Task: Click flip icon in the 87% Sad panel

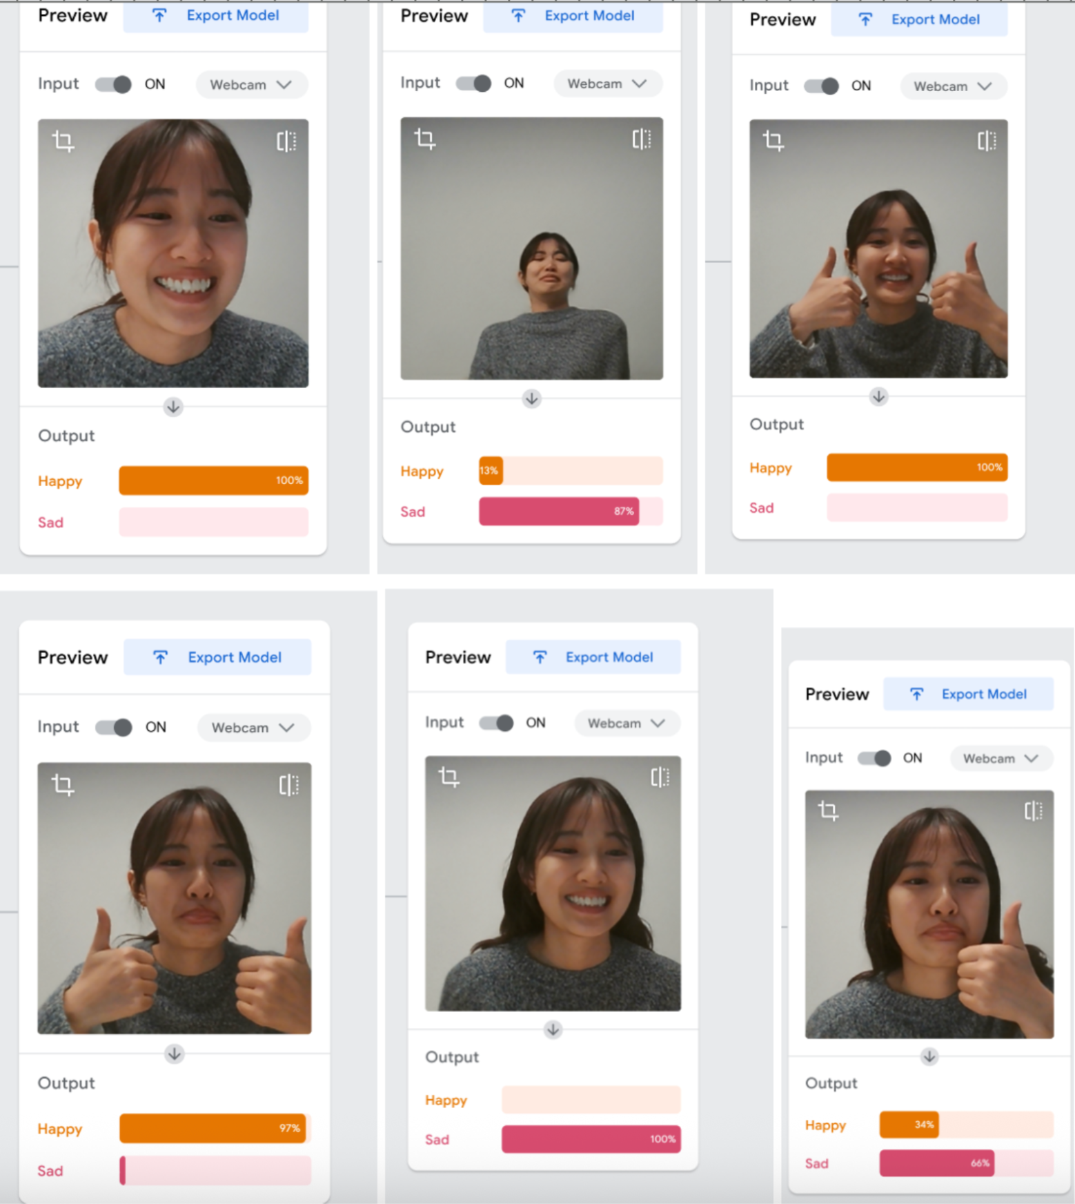Action: tap(641, 139)
